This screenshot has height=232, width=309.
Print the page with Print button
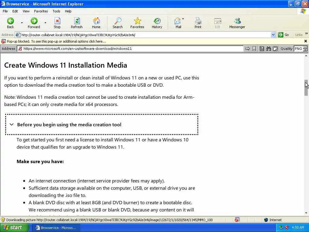pyautogui.click(x=198, y=23)
